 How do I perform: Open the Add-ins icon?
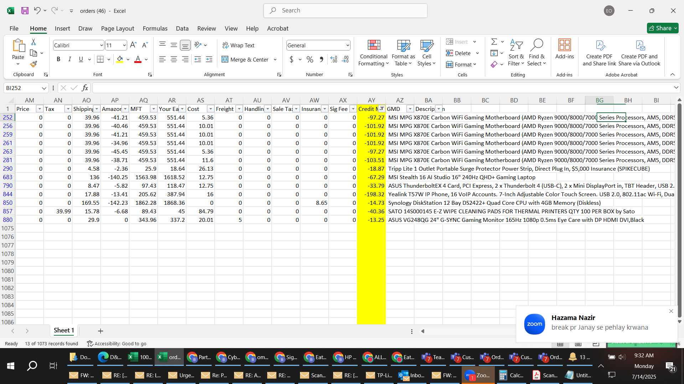click(x=565, y=49)
